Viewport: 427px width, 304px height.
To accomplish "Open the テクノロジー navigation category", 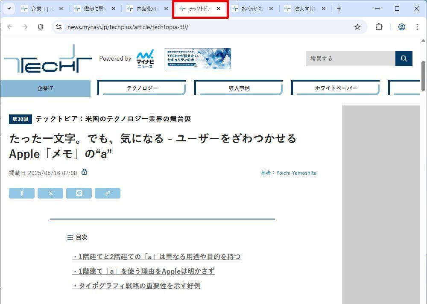I will (x=142, y=88).
